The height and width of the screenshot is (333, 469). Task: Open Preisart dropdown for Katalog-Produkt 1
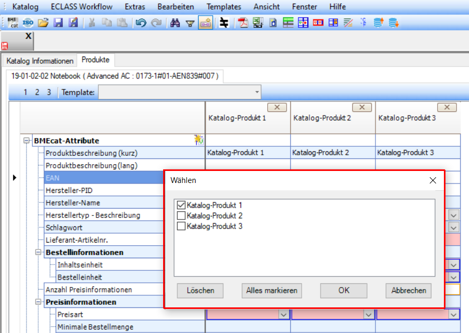click(284, 315)
